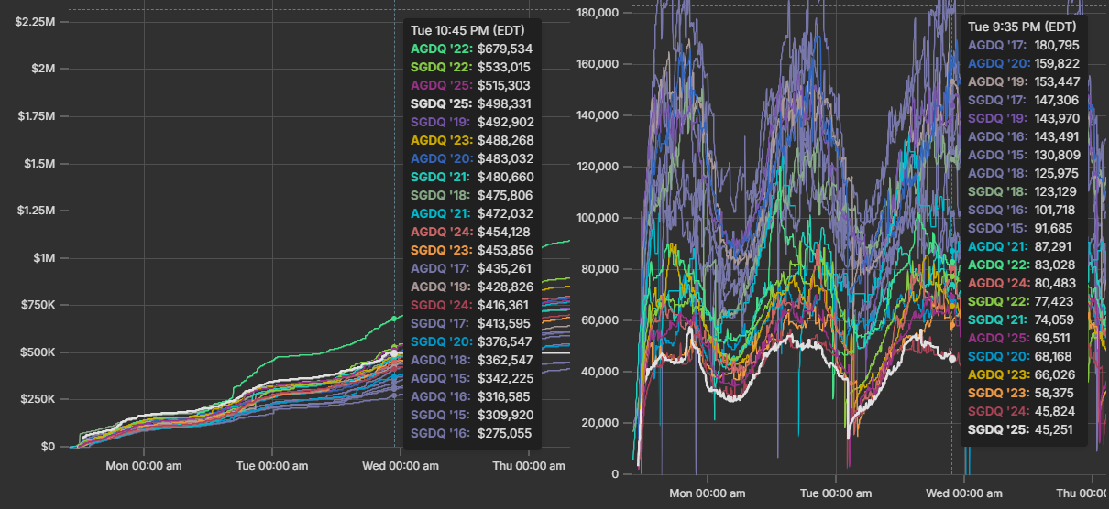Select the AGDQ '19 $428,826 tooltip row
1109x509 pixels.
[471, 287]
